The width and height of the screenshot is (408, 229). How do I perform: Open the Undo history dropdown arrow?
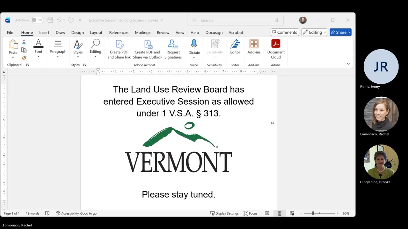click(64, 20)
